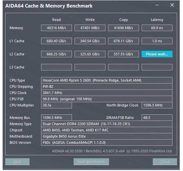Click the CPU FSB label

pyautogui.click(x=16, y=99)
